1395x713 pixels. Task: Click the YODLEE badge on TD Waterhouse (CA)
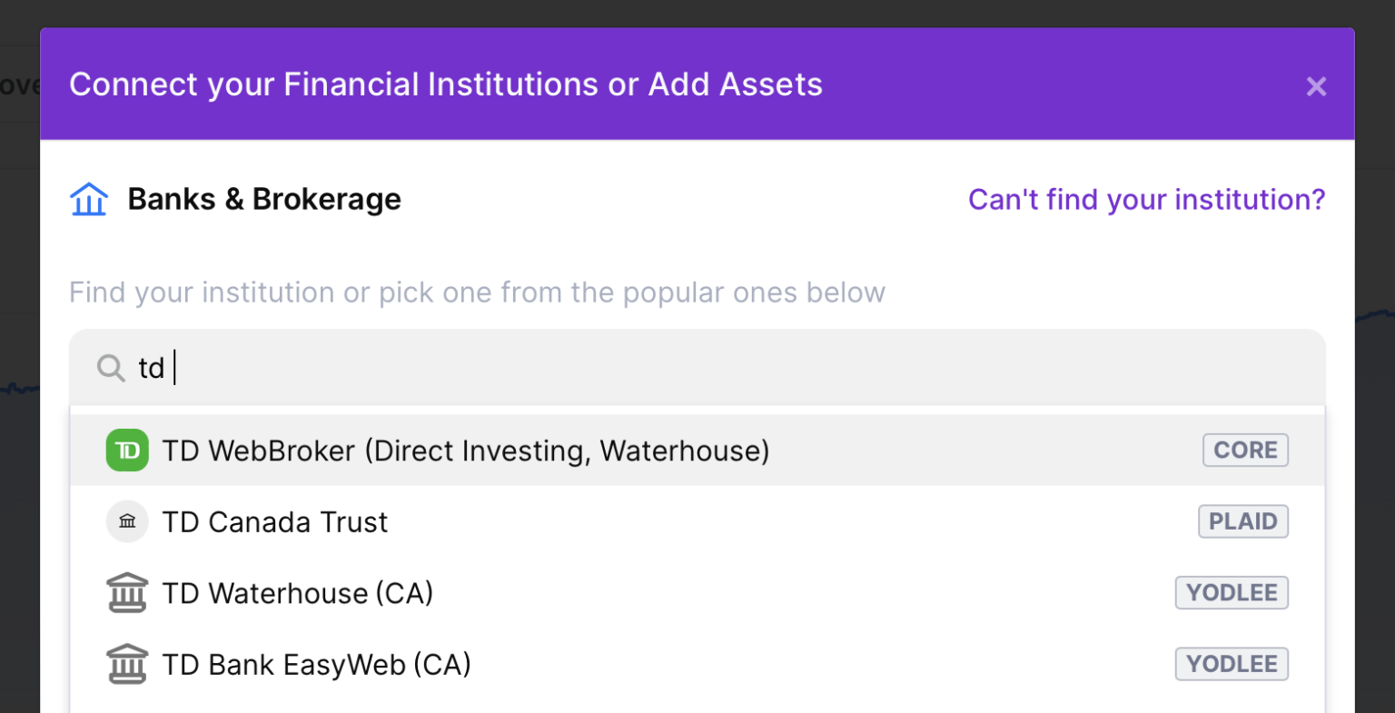(1231, 593)
